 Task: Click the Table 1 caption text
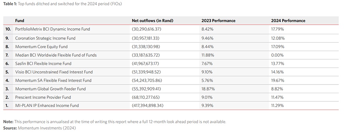(x=62, y=4)
